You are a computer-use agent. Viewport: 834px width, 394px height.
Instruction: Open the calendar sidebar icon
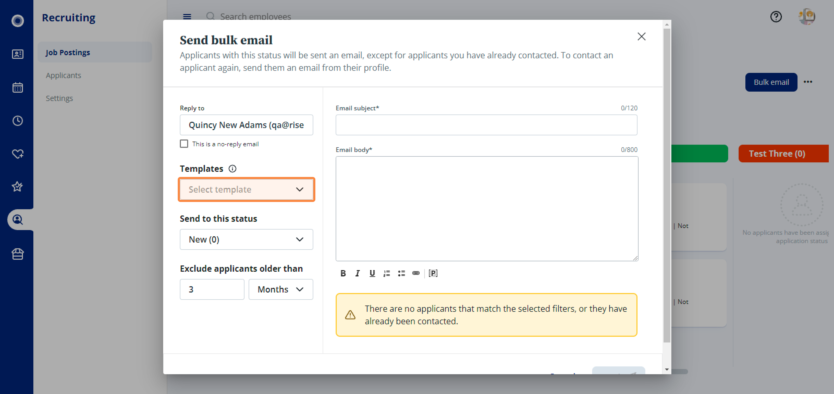pos(17,87)
